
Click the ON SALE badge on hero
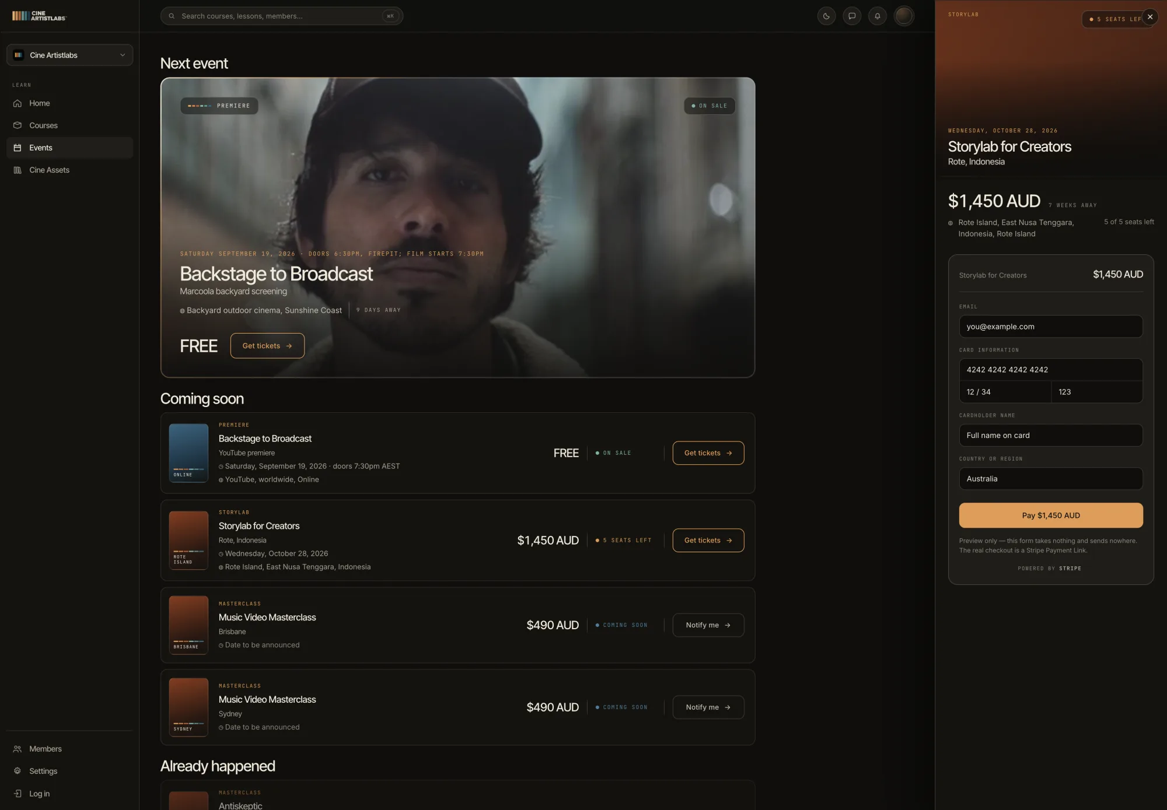click(x=710, y=106)
